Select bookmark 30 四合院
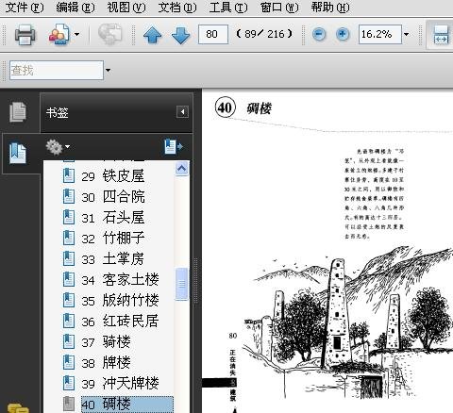Viewport: 453px width, 413px height. point(113,197)
